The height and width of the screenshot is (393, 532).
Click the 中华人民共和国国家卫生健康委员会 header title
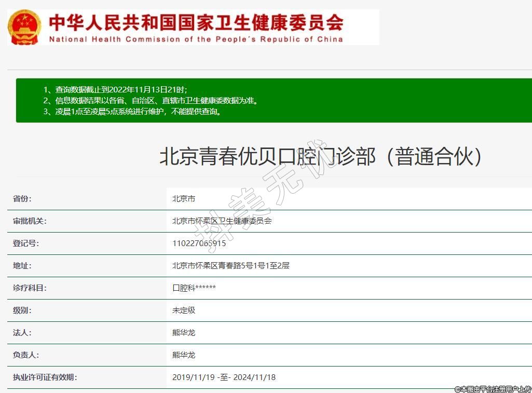click(196, 22)
